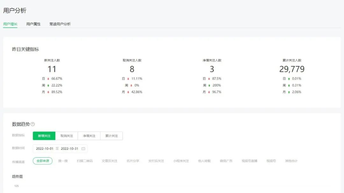Switch data metric to 净增关注
The height and width of the screenshot is (193, 344).
[89, 136]
